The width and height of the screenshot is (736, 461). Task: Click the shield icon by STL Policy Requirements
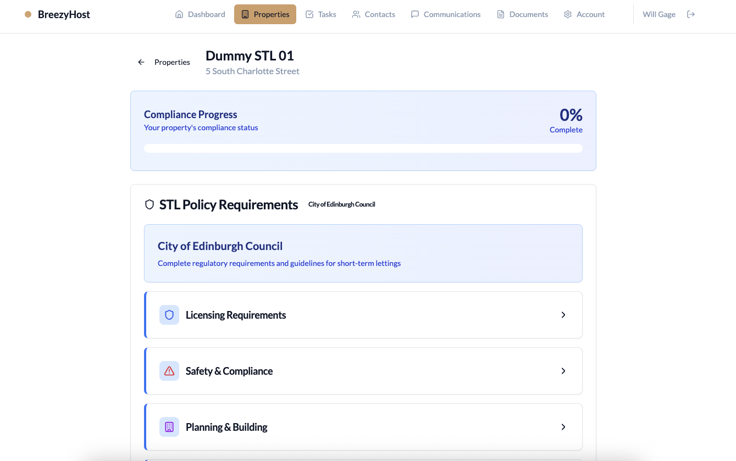tap(150, 204)
